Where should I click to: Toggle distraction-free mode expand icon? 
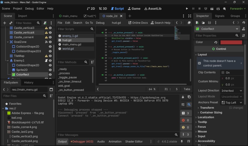(190, 16)
